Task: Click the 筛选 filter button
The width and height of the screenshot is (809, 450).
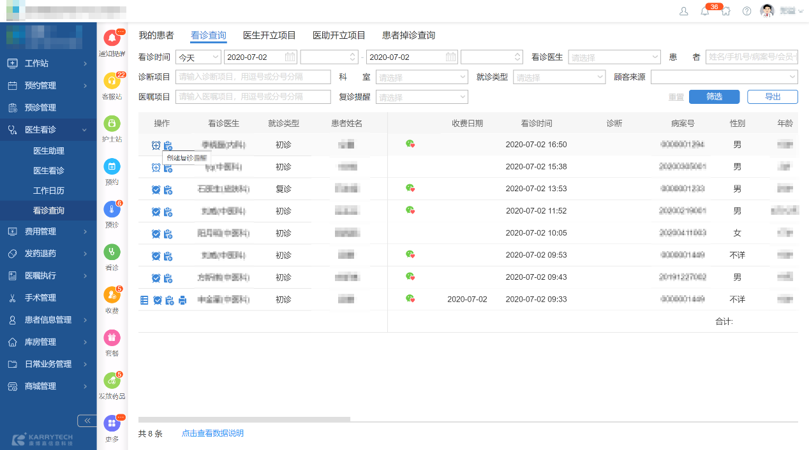Action: (714, 97)
